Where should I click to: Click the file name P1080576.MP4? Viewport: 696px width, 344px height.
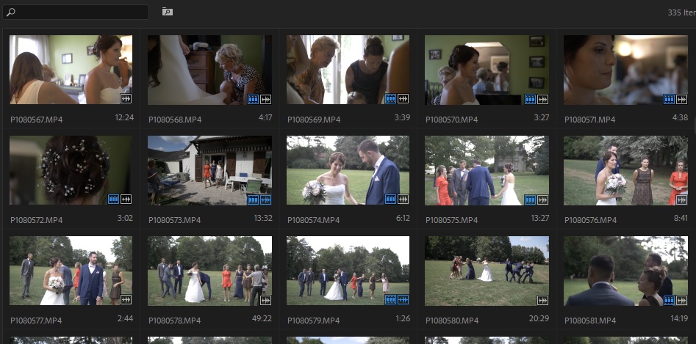coord(591,220)
